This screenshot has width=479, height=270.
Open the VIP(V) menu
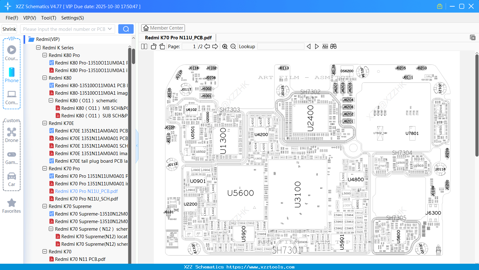coord(30,18)
